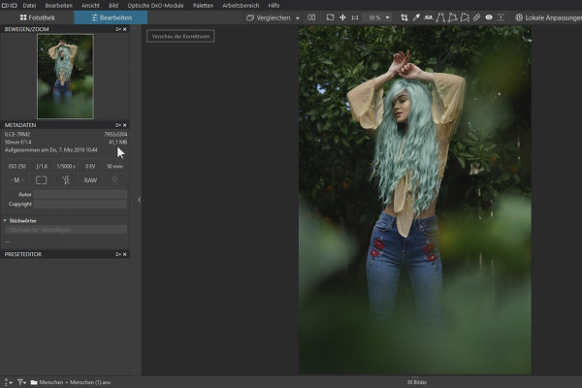The height and width of the screenshot is (388, 582).
Task: Select the 8-point perspective tool
Action: (465, 17)
